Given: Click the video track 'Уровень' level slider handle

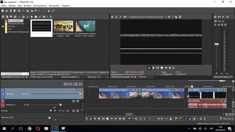Looking at the screenshot, I should pos(80,94).
